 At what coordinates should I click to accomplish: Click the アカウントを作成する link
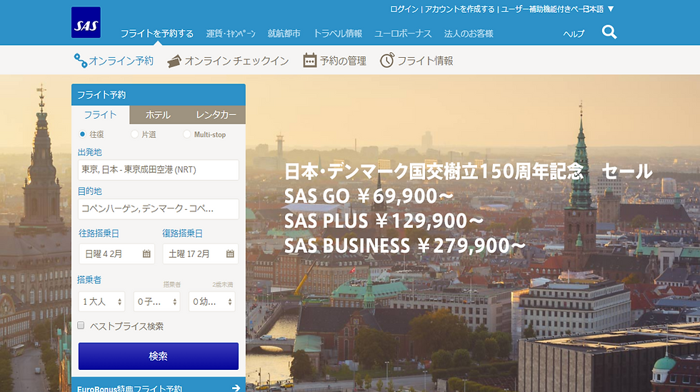tap(460, 9)
